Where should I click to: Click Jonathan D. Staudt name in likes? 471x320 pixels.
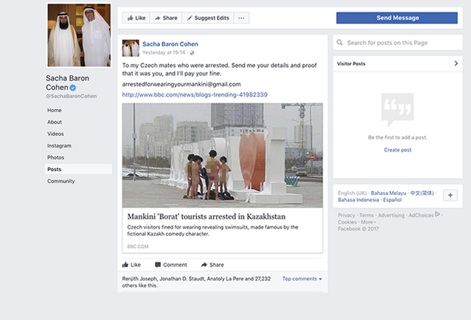click(x=182, y=279)
